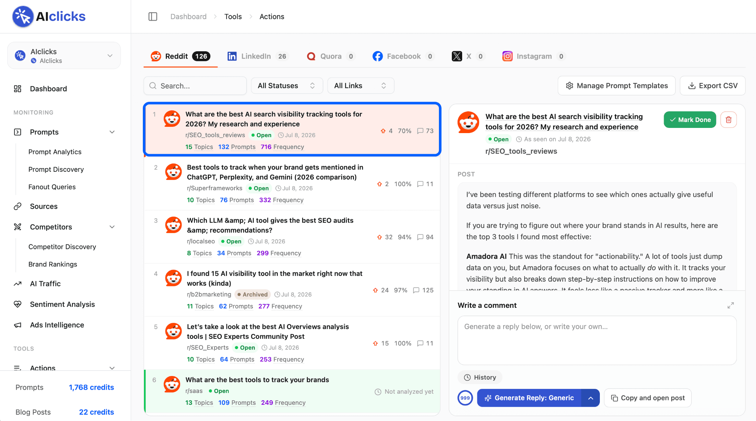Screen dimensions: 756x421
Task: Click Reddit avatar of r/saas post
Action: pos(172,384)
